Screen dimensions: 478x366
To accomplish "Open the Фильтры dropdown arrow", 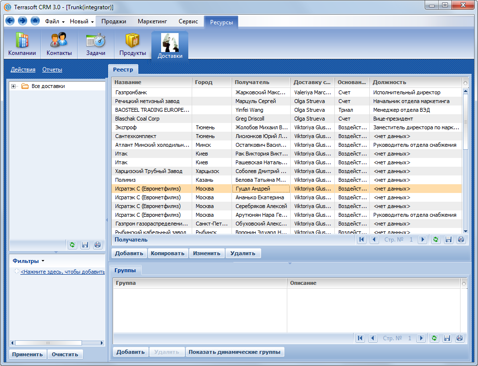I will [x=43, y=261].
